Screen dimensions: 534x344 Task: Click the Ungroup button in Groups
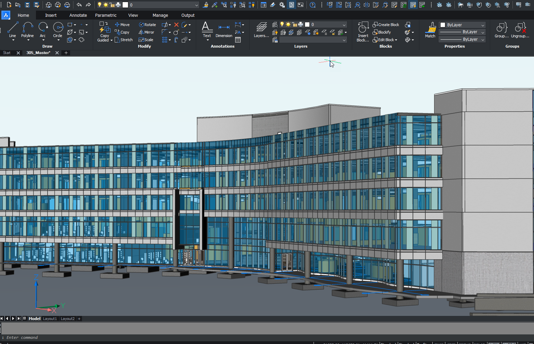[x=520, y=30]
